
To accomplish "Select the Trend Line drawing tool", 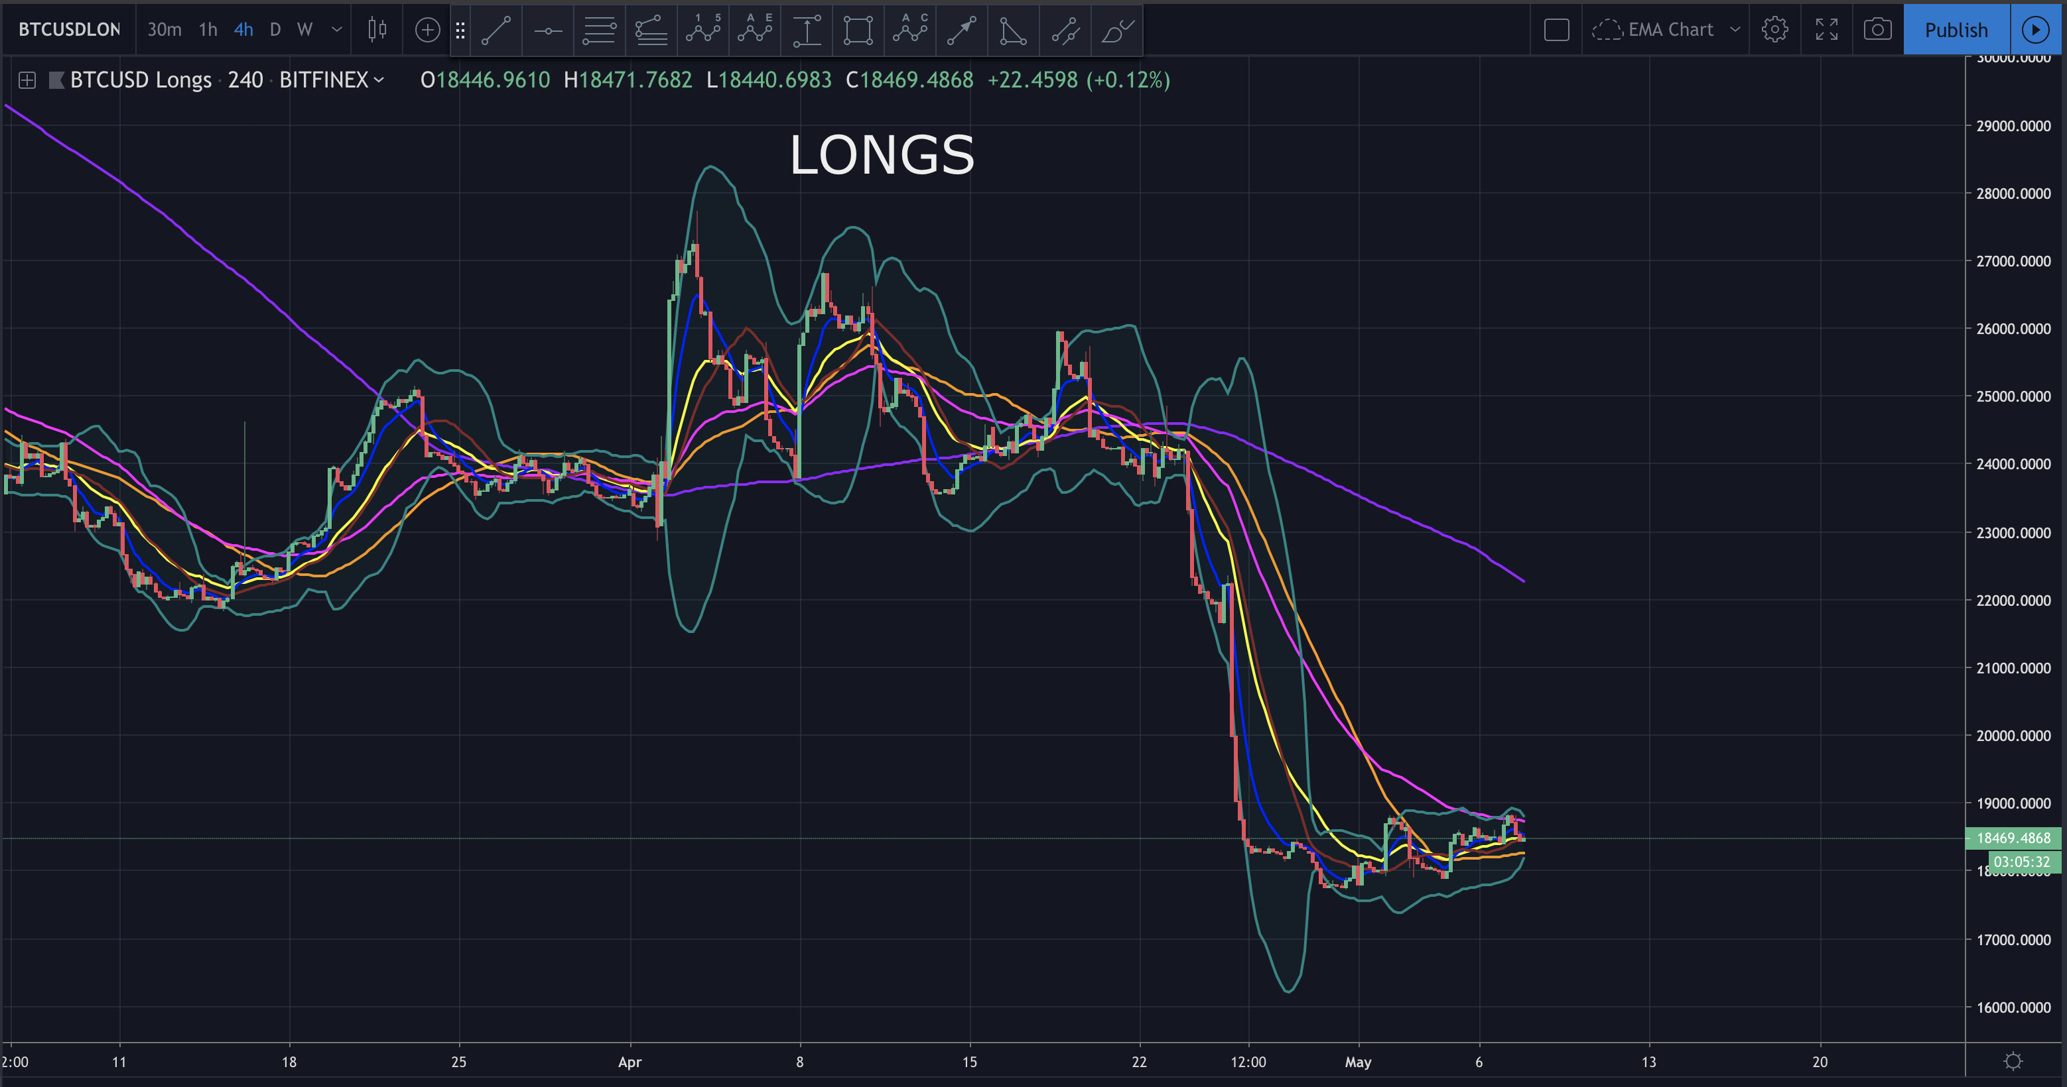I will pyautogui.click(x=496, y=30).
